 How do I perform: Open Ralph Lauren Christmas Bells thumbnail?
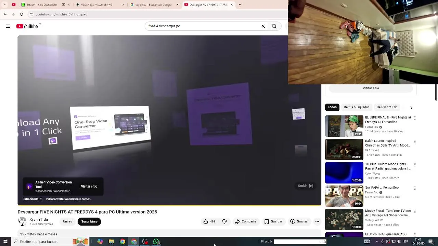coord(344,149)
